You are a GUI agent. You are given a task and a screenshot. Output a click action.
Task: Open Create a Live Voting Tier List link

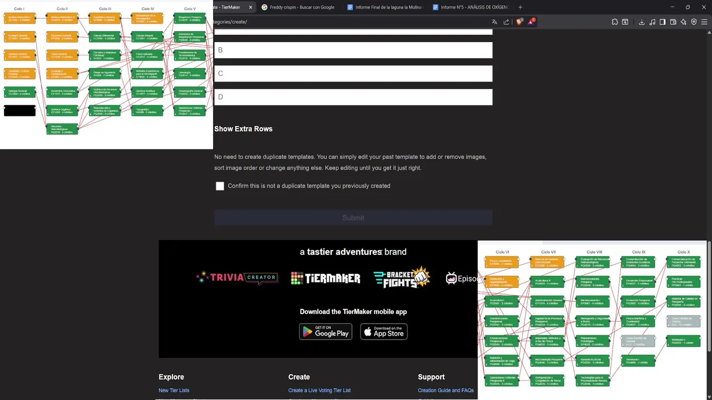tap(319, 391)
